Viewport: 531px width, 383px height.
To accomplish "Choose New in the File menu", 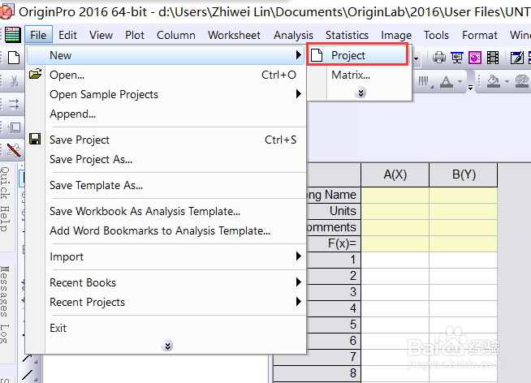I will 166,55.
